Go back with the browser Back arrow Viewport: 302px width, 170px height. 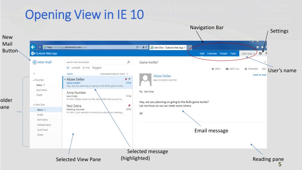(33, 47)
